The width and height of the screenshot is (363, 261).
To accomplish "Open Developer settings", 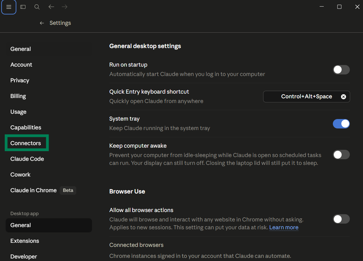I will [49, 257].
